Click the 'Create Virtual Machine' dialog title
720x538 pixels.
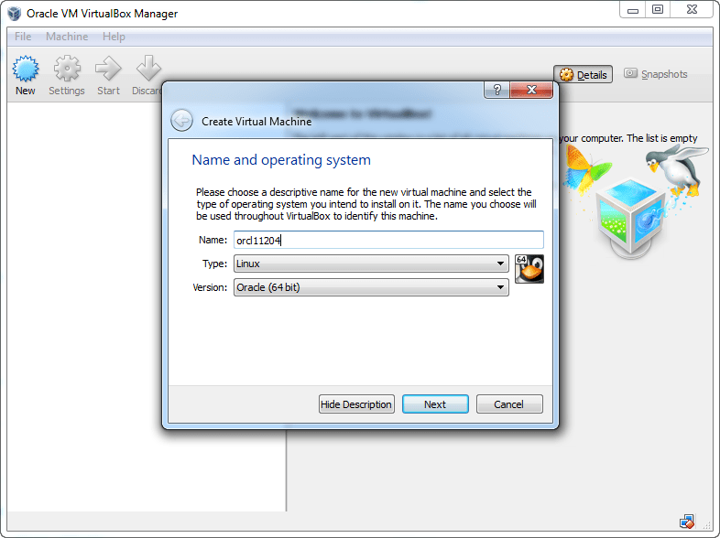click(256, 122)
